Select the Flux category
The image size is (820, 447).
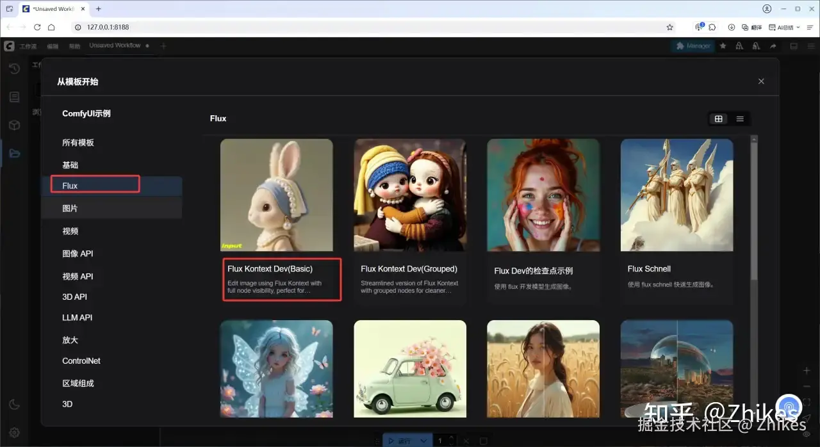(111, 186)
